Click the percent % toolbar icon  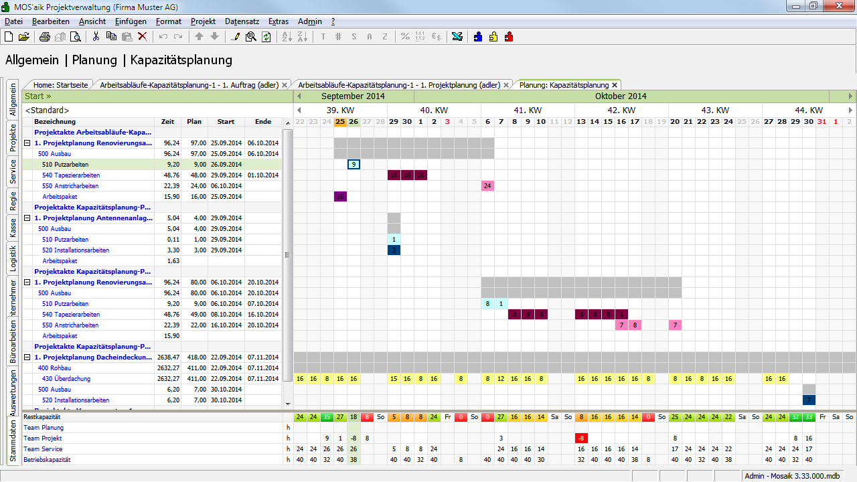pos(405,37)
